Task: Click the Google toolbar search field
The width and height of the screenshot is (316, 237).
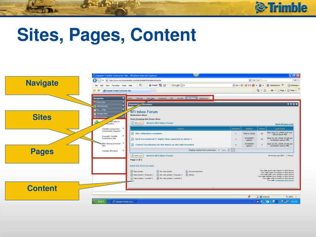Action: point(208,85)
